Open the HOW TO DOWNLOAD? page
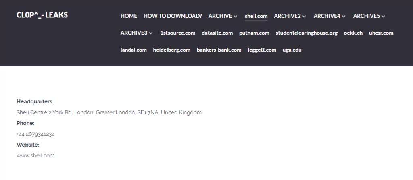The image size is (413, 180). click(173, 16)
